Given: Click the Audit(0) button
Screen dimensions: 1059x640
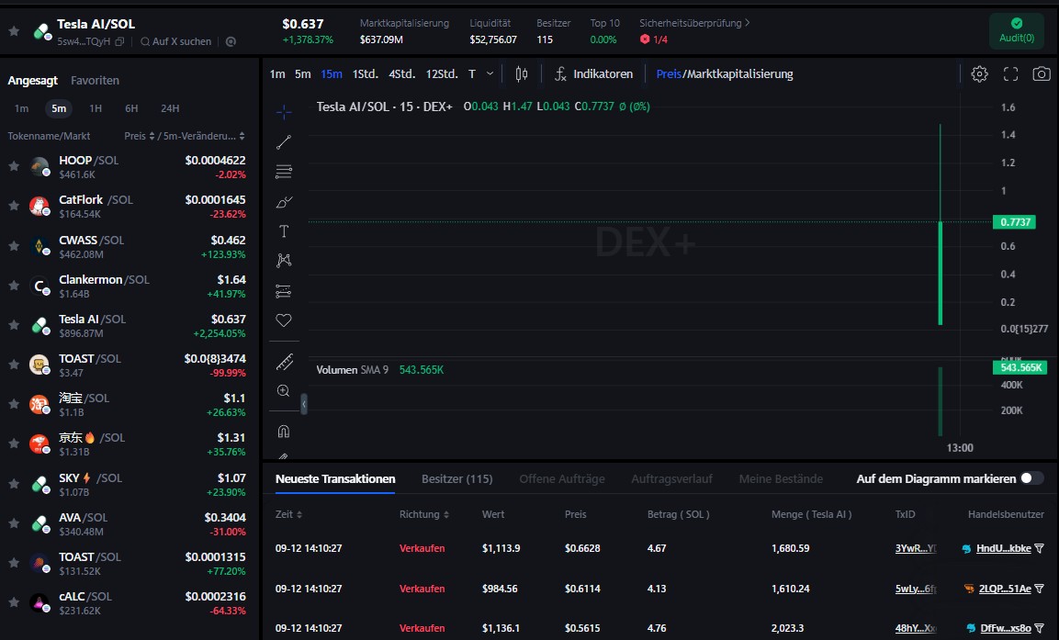Looking at the screenshot, I should [1016, 31].
